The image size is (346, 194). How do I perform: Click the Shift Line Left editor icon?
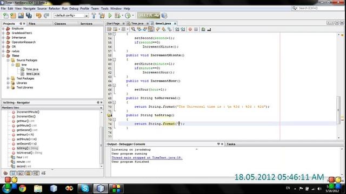point(177,29)
